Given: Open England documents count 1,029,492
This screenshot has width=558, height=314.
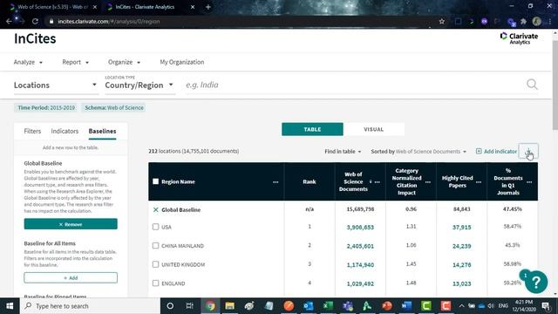Looking at the screenshot, I should pyautogui.click(x=360, y=283).
